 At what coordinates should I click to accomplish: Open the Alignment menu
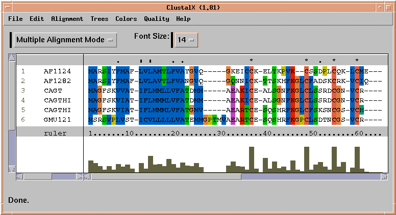67,19
